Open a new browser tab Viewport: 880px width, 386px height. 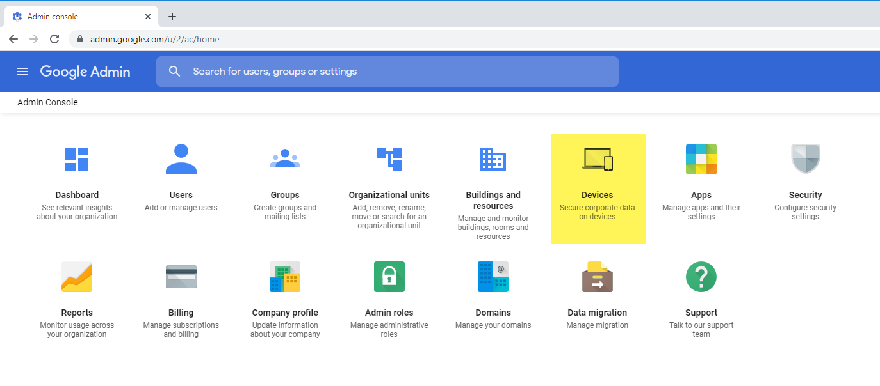[x=172, y=17]
